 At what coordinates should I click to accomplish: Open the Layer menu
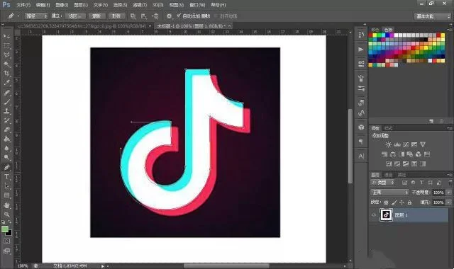click(x=81, y=5)
